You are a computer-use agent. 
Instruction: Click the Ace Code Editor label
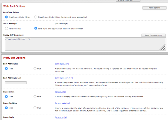pyautogui.click(x=11, y=12)
